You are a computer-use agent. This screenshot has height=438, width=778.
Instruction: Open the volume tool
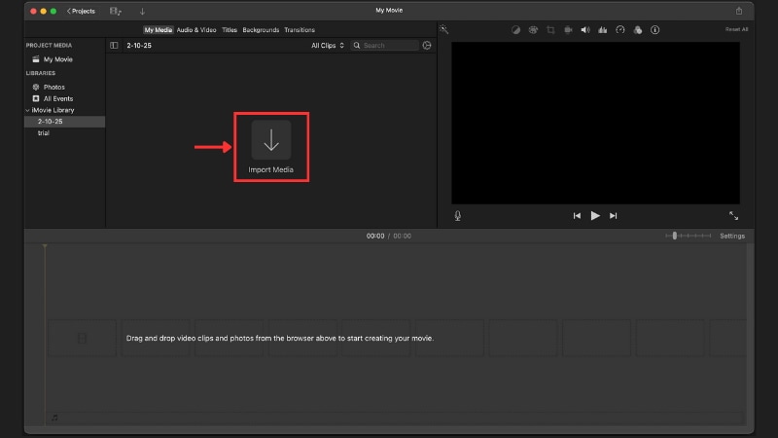point(585,30)
